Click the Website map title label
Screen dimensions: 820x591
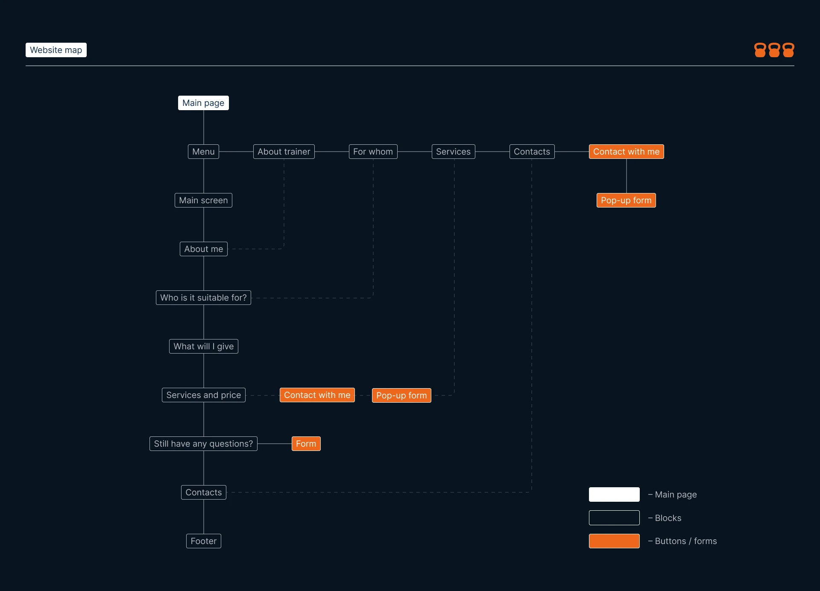click(x=56, y=50)
